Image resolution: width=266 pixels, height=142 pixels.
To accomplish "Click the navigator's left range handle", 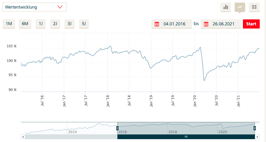I will pos(117,128).
